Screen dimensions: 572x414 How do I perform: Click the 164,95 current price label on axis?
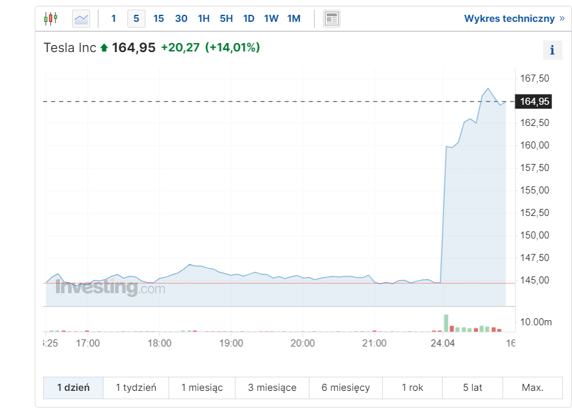click(533, 102)
